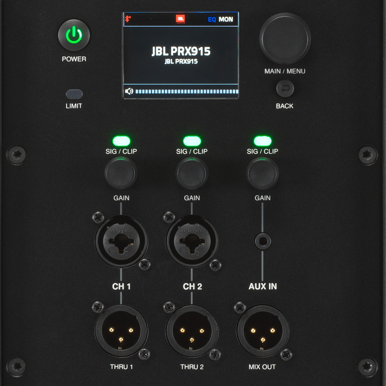The height and width of the screenshot is (386, 386).
Task: Click the Bluetooth icon on the display
Action: (128, 19)
